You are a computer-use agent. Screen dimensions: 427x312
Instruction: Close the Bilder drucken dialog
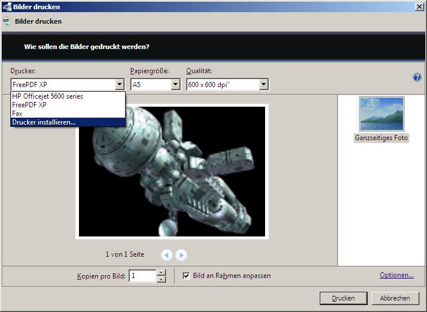click(419, 7)
